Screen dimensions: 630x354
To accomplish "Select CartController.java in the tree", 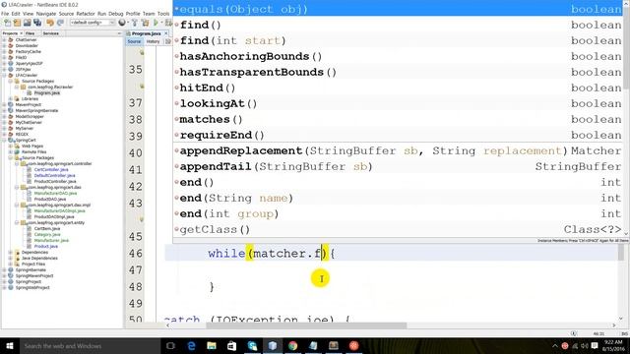I will [51, 169].
